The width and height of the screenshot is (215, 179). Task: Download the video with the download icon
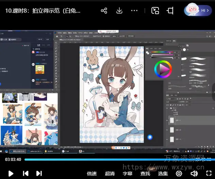click(x=119, y=11)
